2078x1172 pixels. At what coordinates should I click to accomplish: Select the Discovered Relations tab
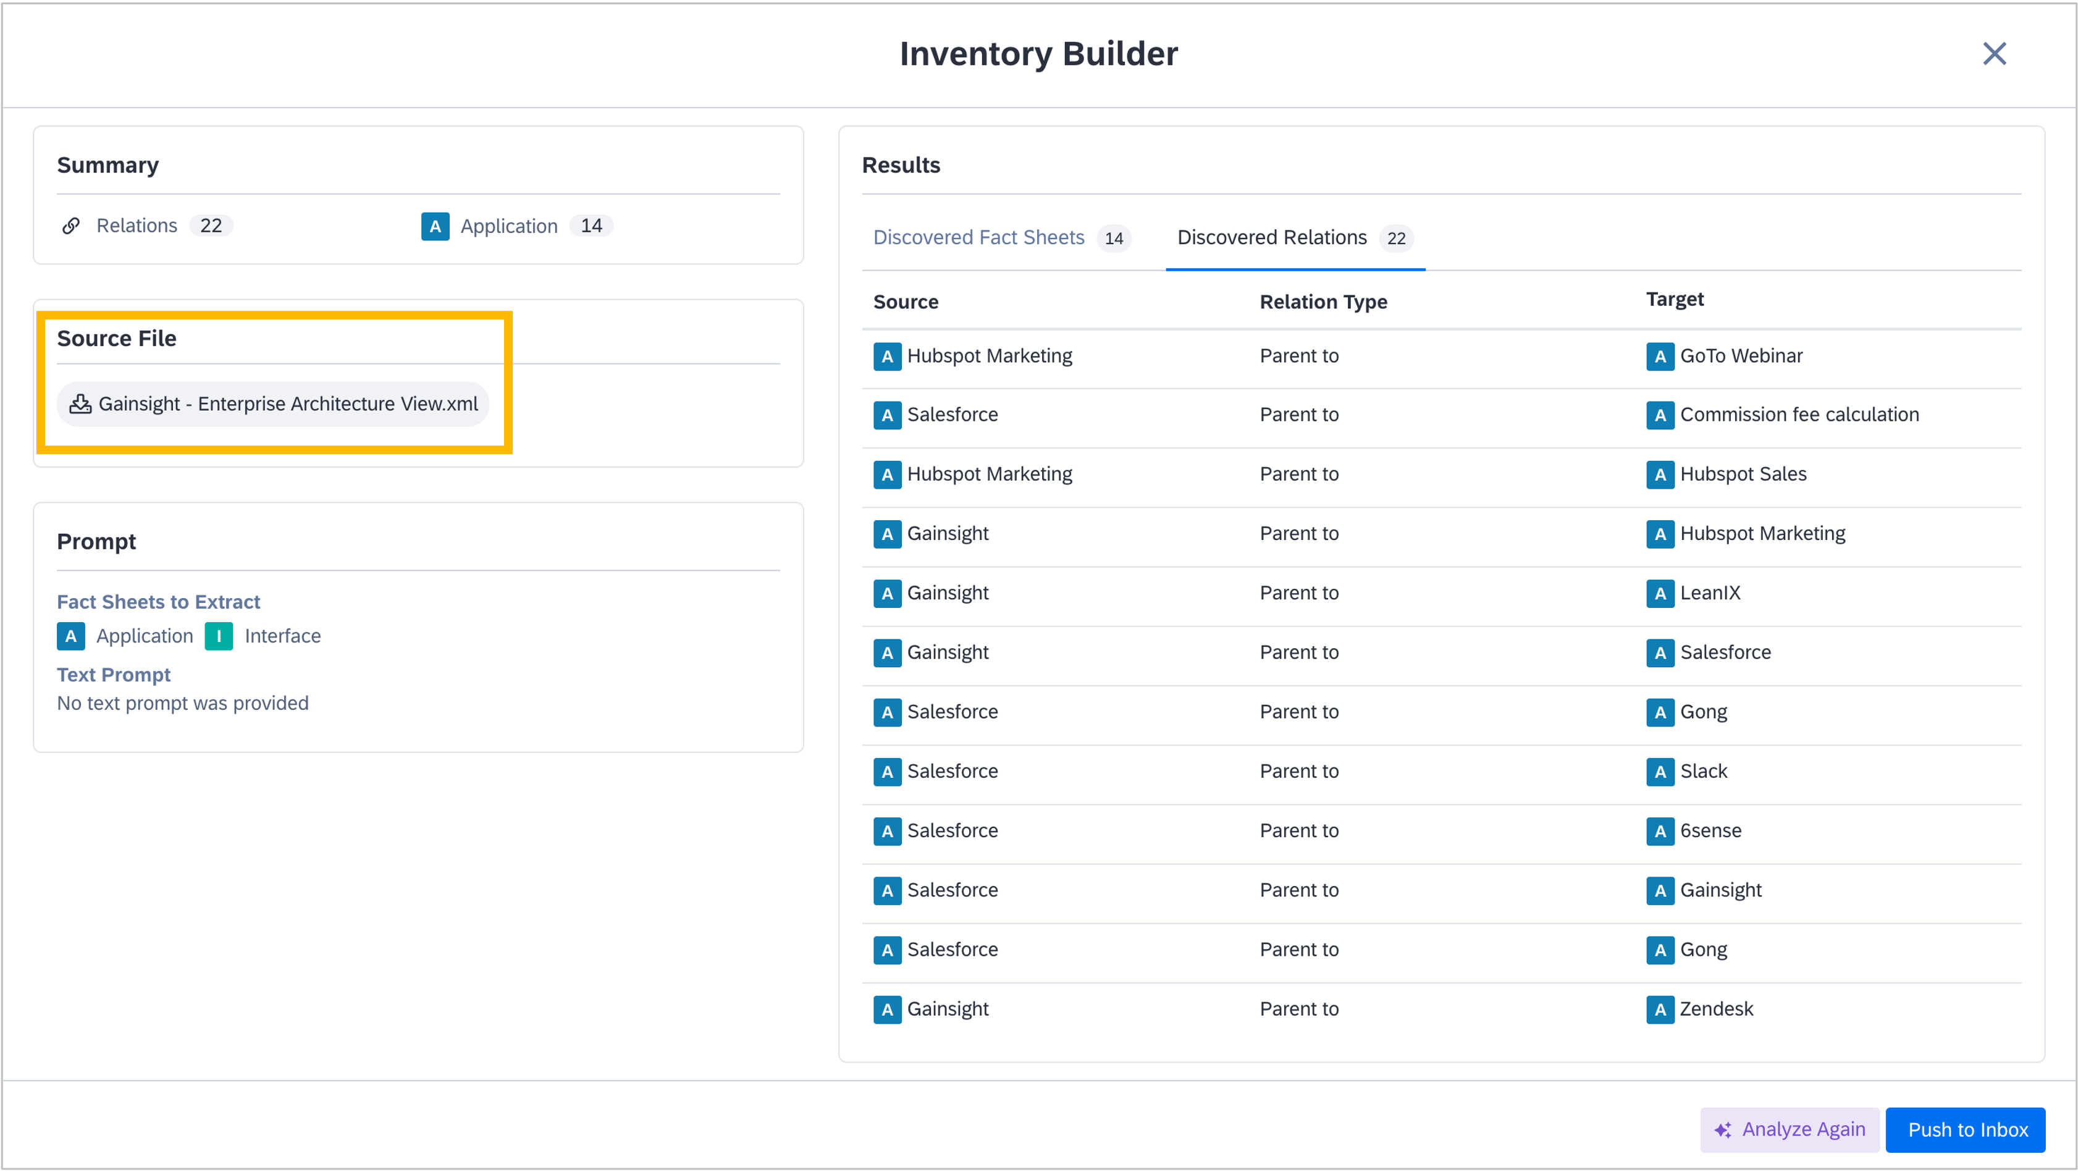[x=1295, y=238]
